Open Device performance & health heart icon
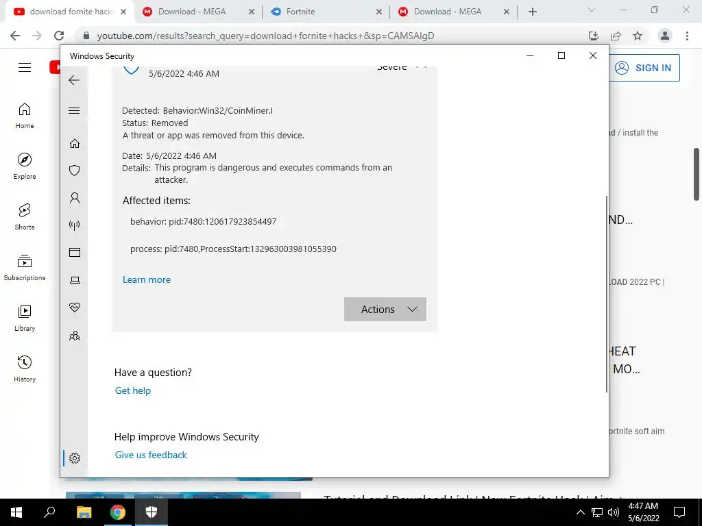702x526 pixels. (x=74, y=308)
